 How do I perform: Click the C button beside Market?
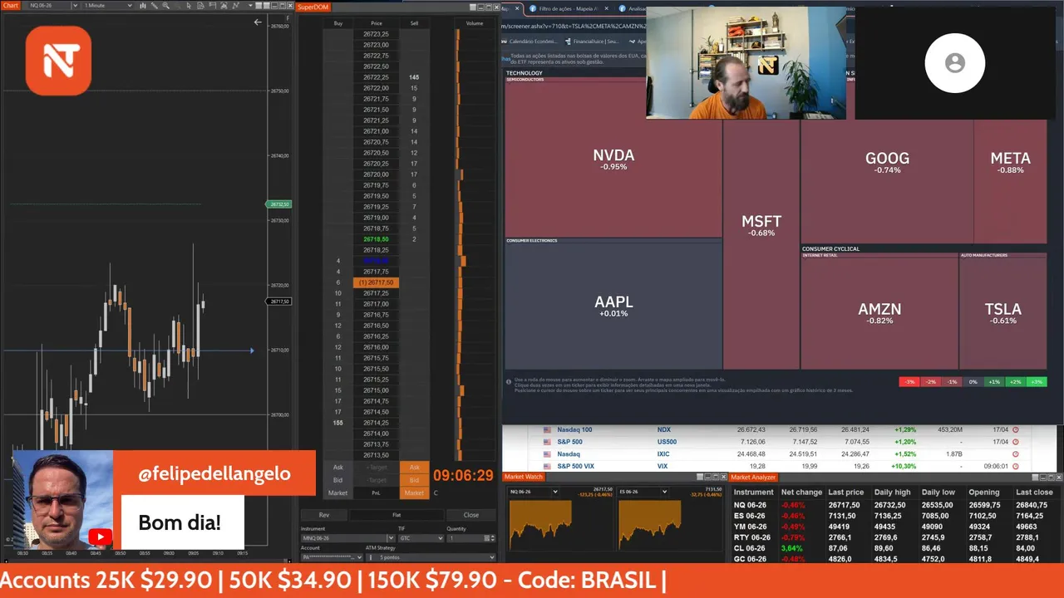coord(436,493)
